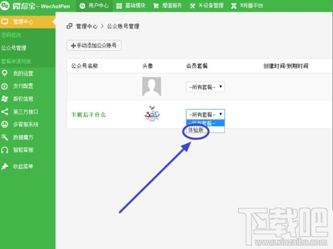Click the 会员套餐 column header

click(197, 66)
